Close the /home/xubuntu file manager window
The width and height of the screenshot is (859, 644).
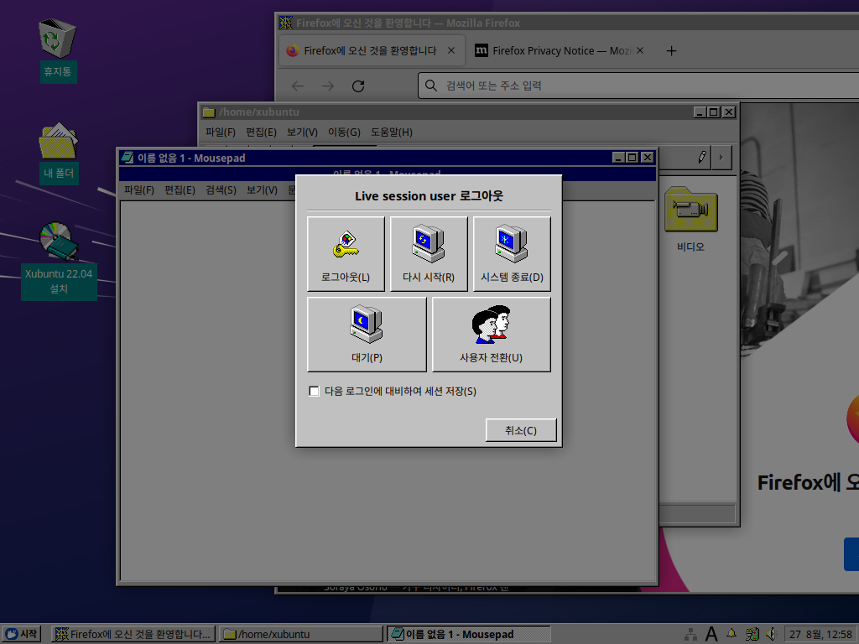click(x=729, y=112)
